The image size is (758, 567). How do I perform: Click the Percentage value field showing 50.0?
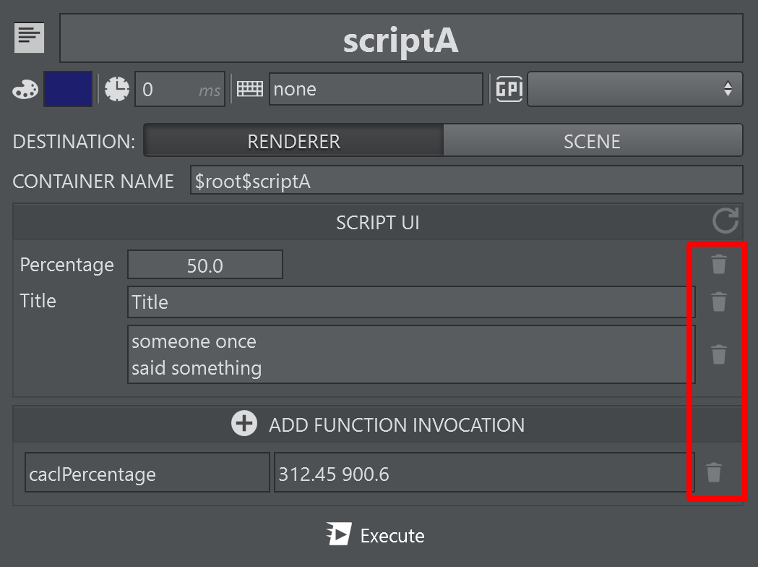[x=204, y=265]
